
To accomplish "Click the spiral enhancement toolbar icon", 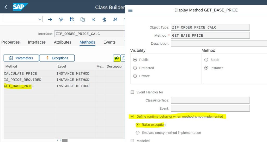I will click(94, 19).
